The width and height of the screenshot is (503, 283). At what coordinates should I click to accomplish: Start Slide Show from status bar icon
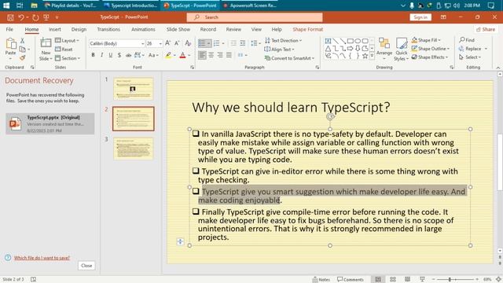(x=422, y=280)
